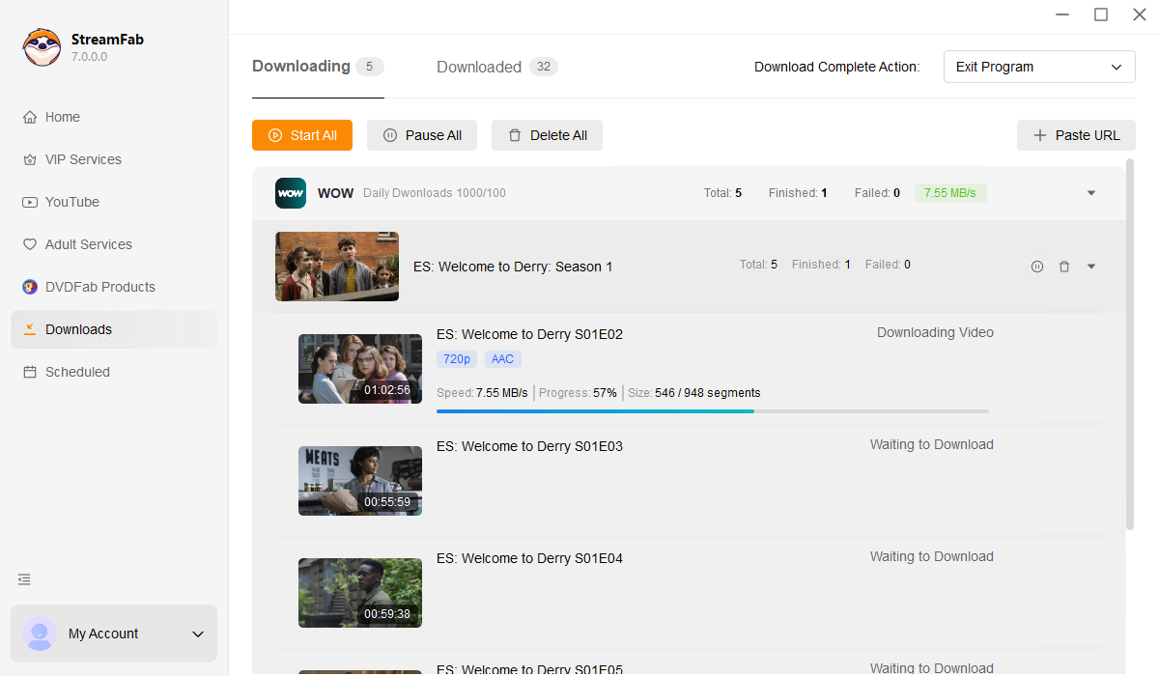The image size is (1159, 676).
Task: Click the My Account avatar icon
Action: coord(40,634)
